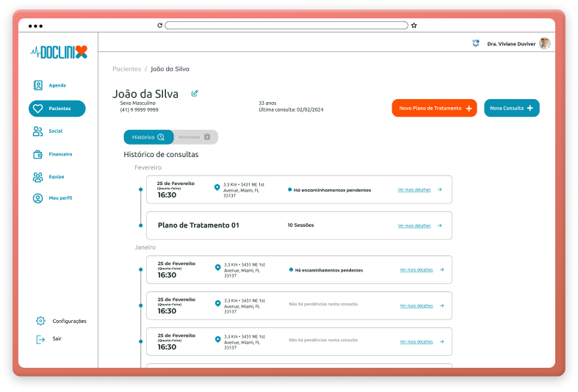Click the Configurações gear icon
This screenshot has width=578, height=392.
tap(40, 321)
